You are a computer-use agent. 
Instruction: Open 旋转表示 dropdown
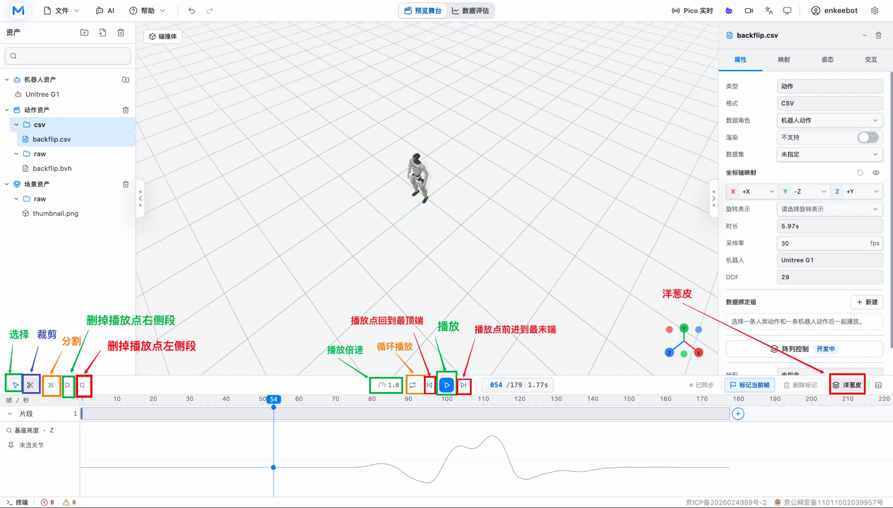point(830,209)
